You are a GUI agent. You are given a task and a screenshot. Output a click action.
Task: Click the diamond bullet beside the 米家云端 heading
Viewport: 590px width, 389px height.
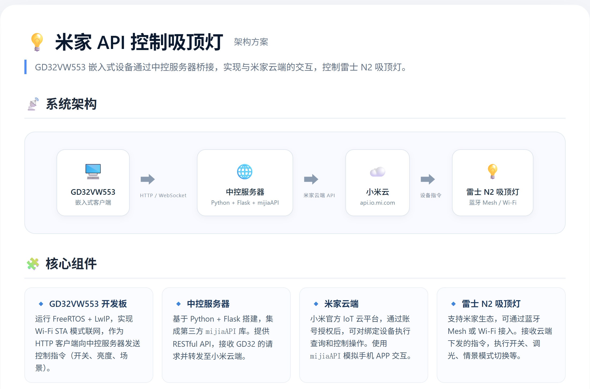(x=316, y=304)
